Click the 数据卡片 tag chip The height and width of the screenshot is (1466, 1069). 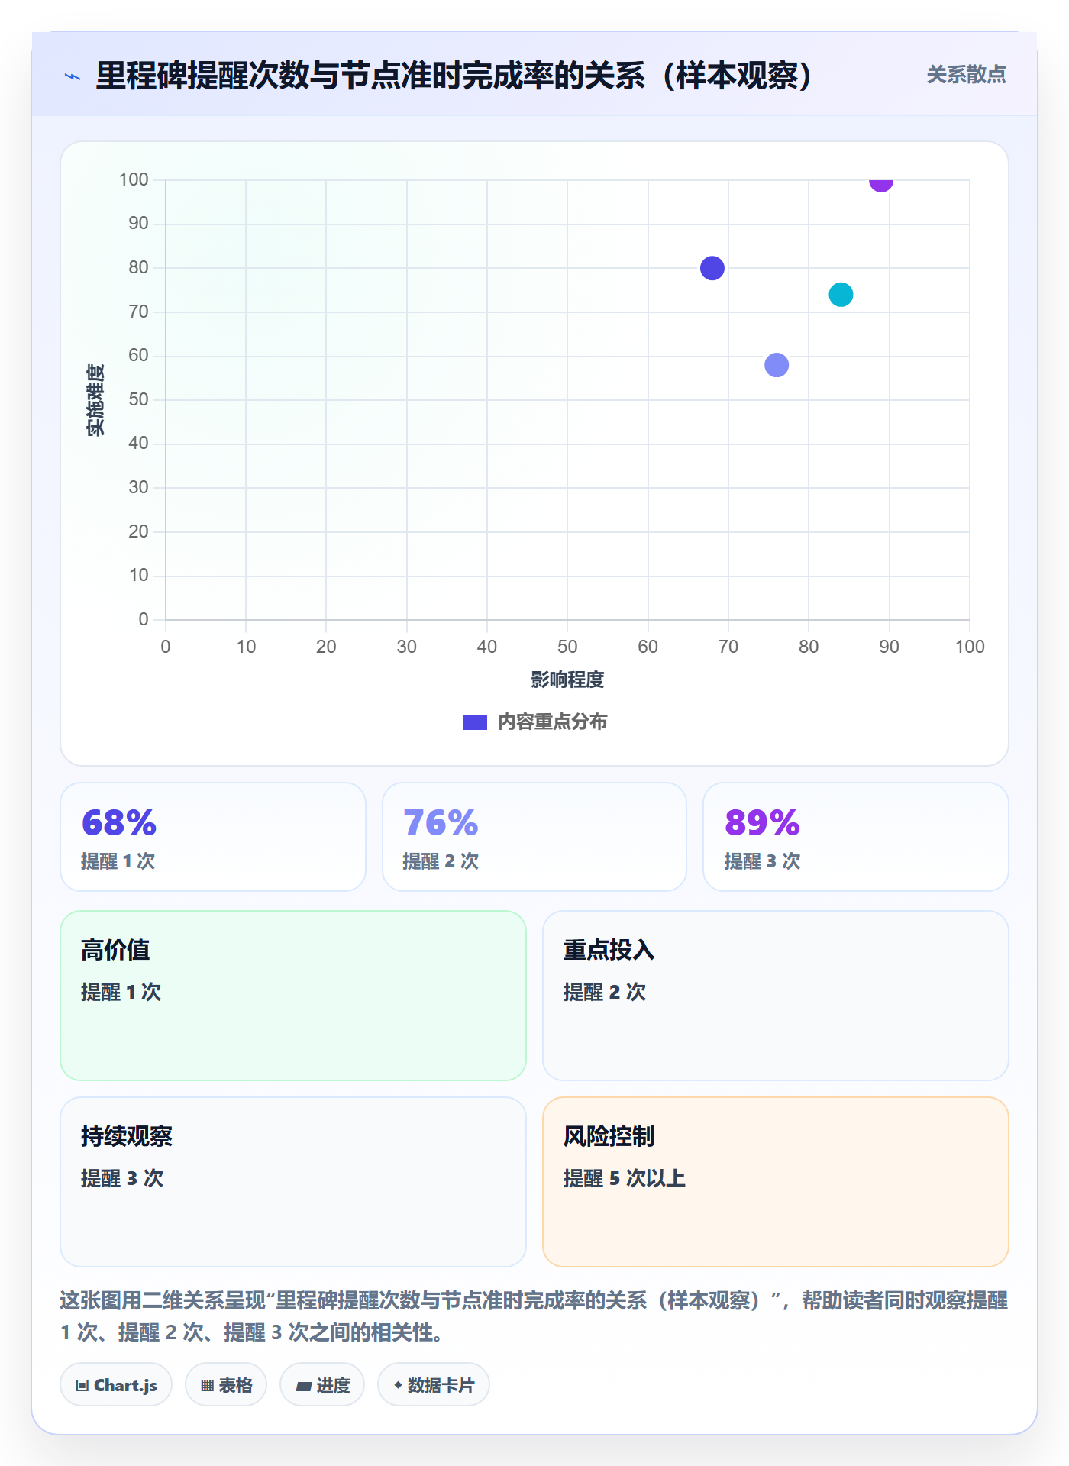pos(434,1385)
